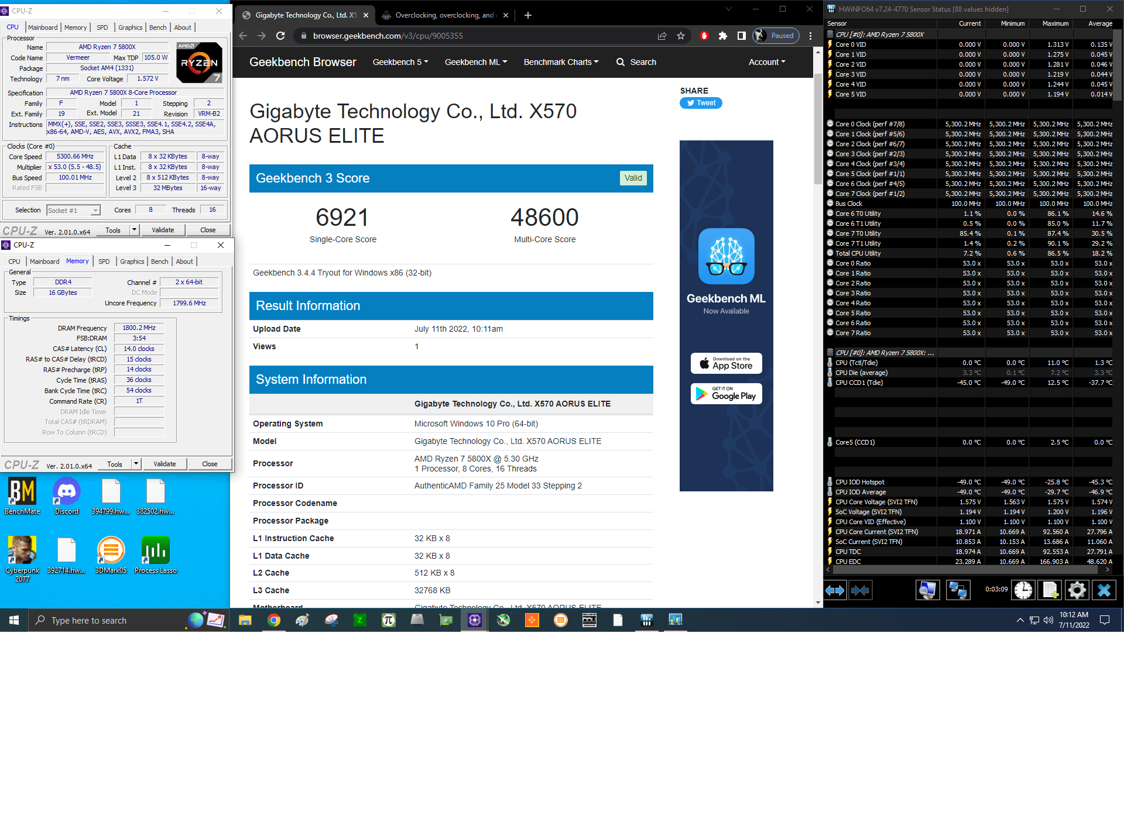1124x826 pixels.
Task: Click Close button in lower CPU-Z window
Action: [210, 464]
